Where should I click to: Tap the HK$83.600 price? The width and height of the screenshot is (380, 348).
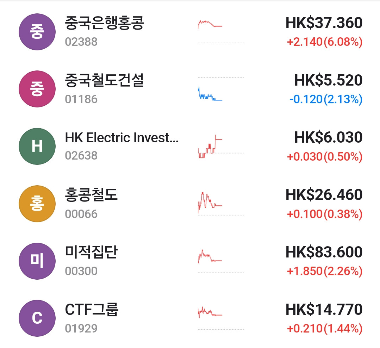pyautogui.click(x=324, y=253)
